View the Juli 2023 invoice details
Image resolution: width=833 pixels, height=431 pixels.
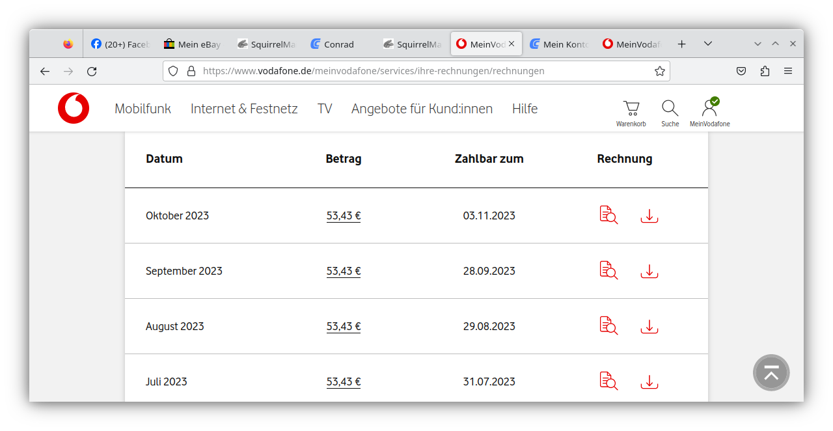[x=608, y=381]
